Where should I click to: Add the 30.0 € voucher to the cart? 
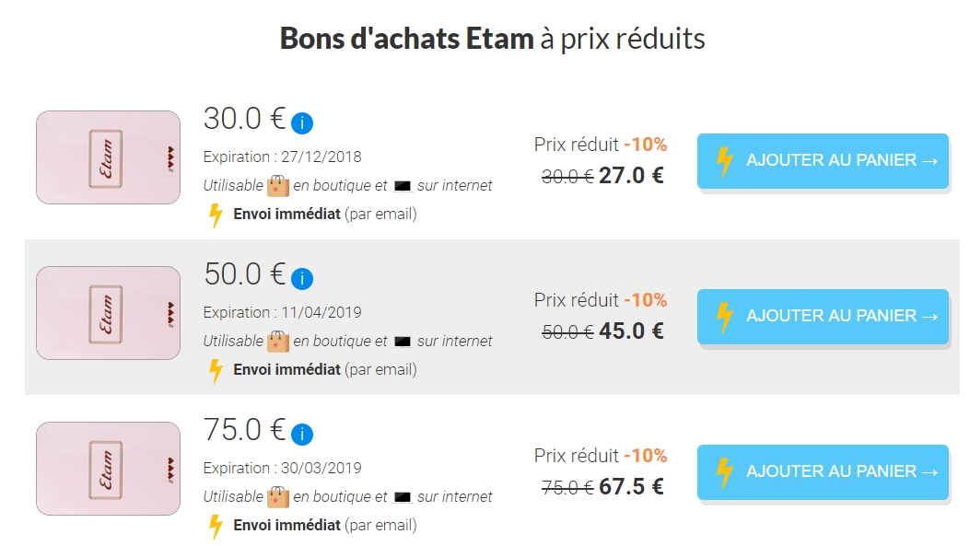point(823,161)
